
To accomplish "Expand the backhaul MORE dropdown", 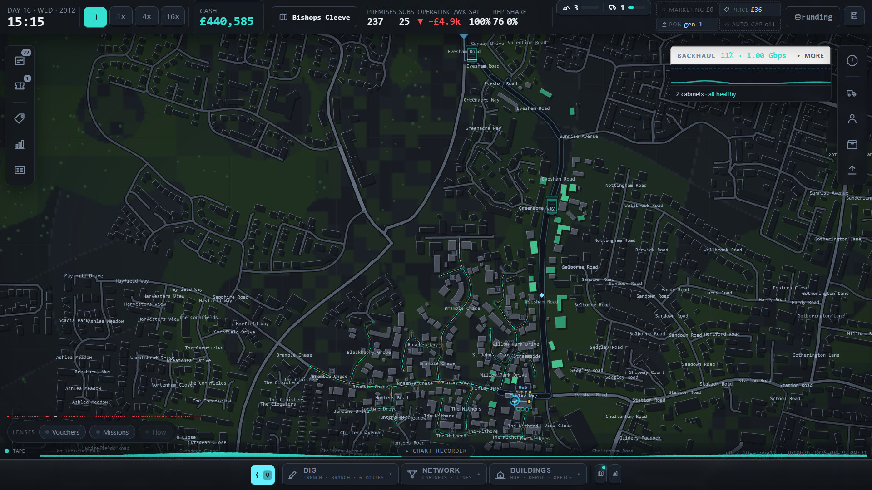I will [811, 56].
